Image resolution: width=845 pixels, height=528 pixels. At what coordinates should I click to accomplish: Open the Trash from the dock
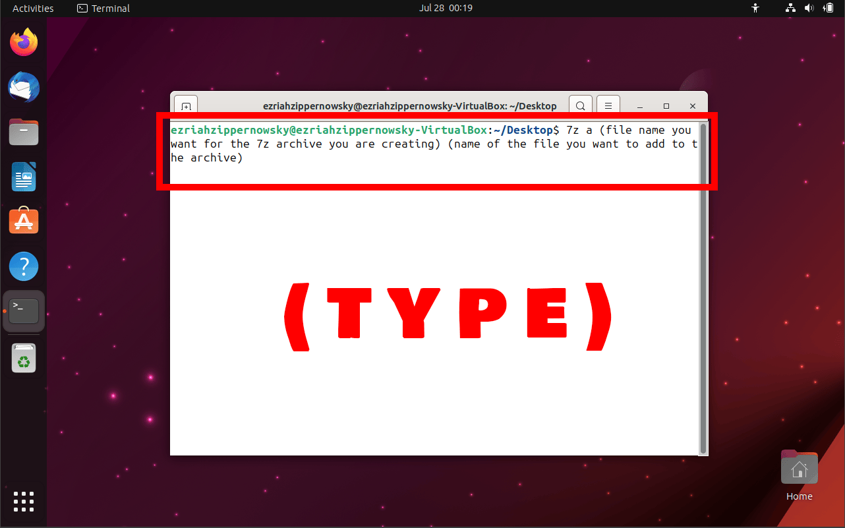23,358
